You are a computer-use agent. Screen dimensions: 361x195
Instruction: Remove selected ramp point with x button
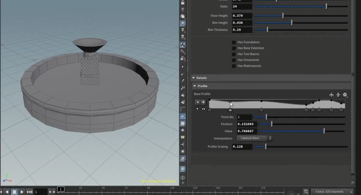[x=198, y=102]
